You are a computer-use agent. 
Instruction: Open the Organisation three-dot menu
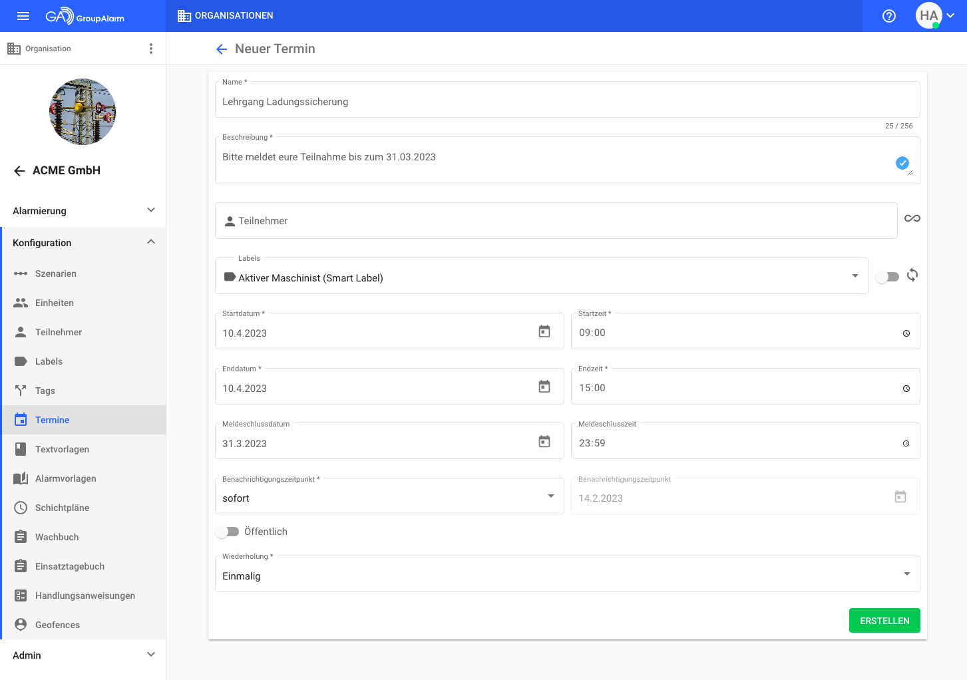(x=151, y=49)
